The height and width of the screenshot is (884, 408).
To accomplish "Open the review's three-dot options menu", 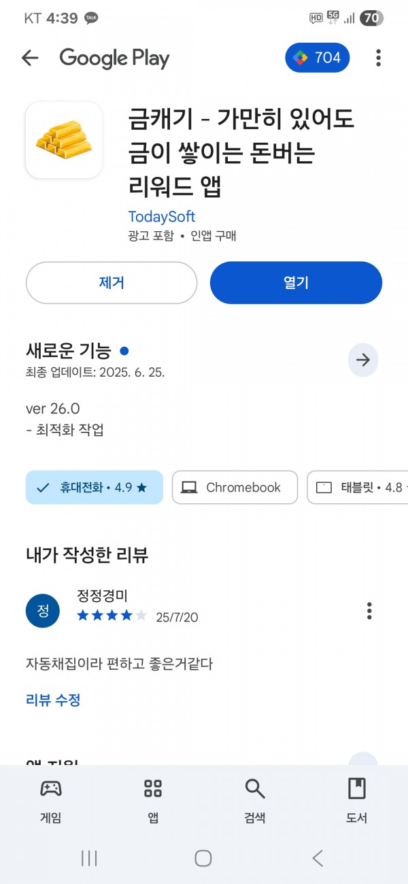I will point(369,611).
